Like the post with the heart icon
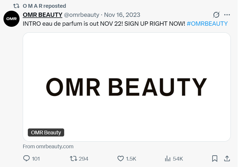The image size is (238, 167). [121, 158]
